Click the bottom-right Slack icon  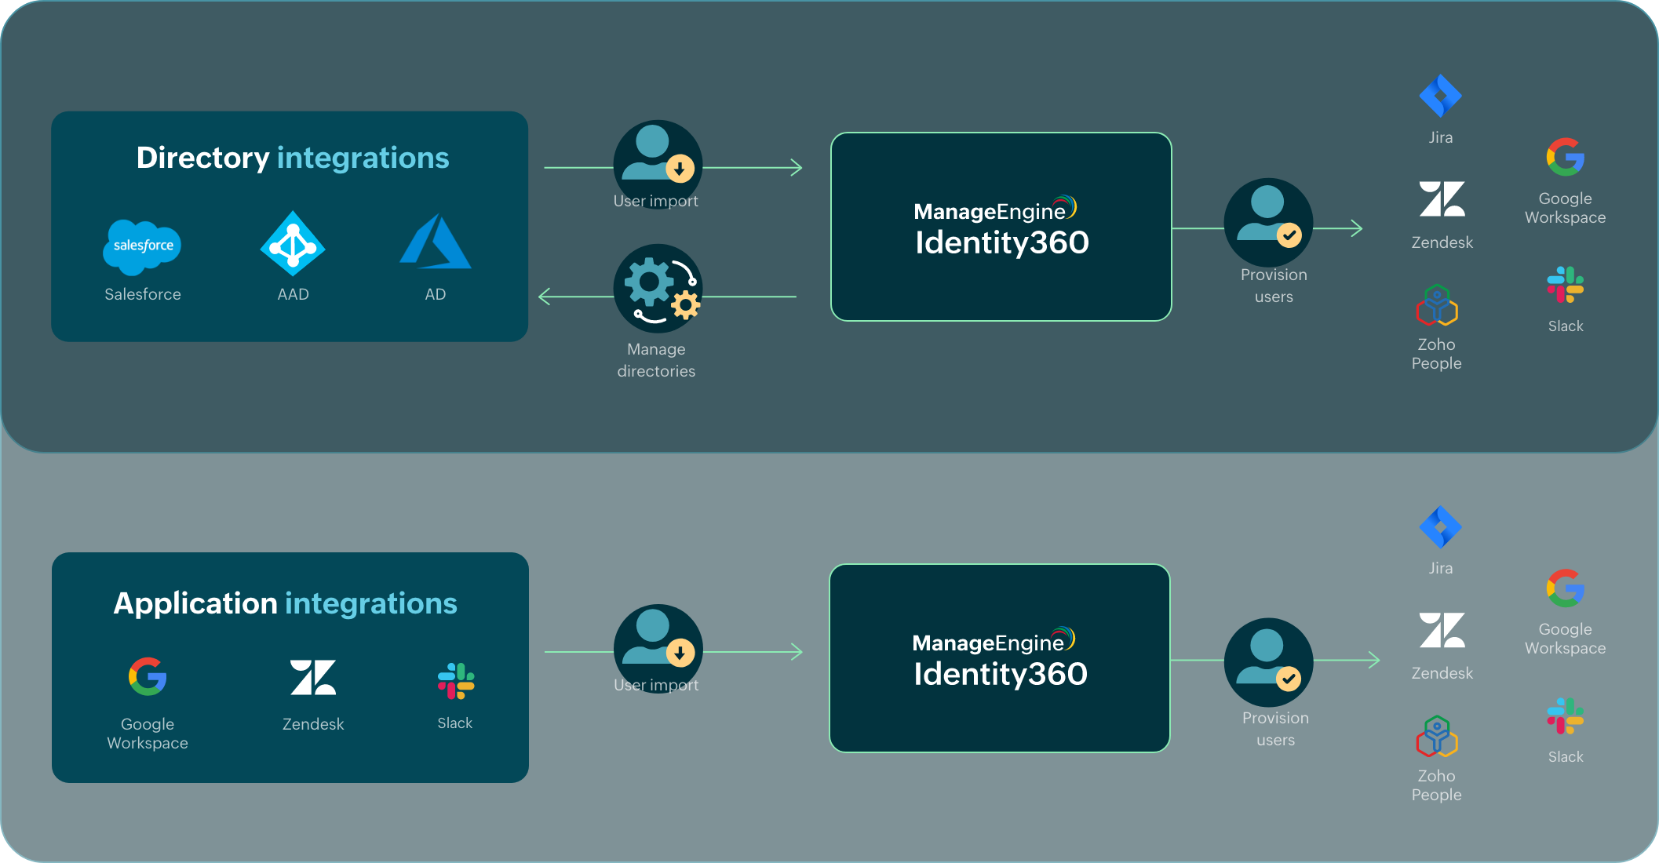point(1565,716)
